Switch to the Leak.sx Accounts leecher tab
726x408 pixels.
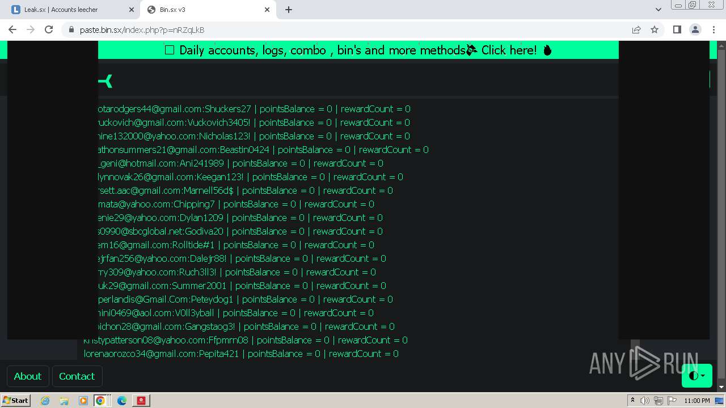(74, 10)
